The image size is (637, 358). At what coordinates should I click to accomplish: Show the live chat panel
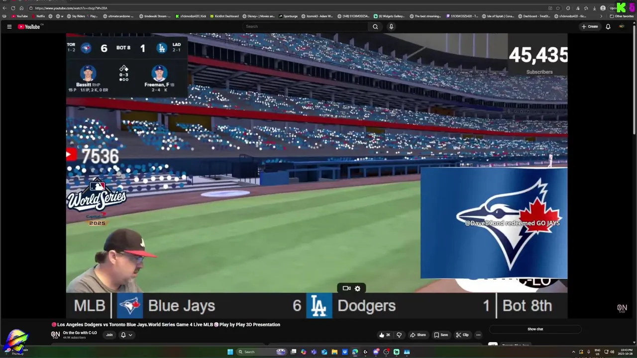535,329
